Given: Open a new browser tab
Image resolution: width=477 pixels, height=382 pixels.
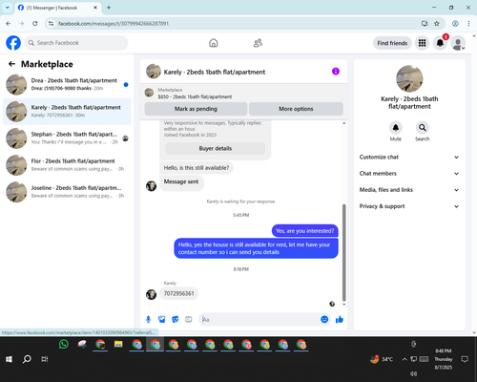Looking at the screenshot, I should coord(109,8).
